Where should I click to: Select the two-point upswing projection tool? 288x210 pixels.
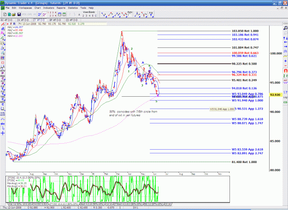coord(111,14)
